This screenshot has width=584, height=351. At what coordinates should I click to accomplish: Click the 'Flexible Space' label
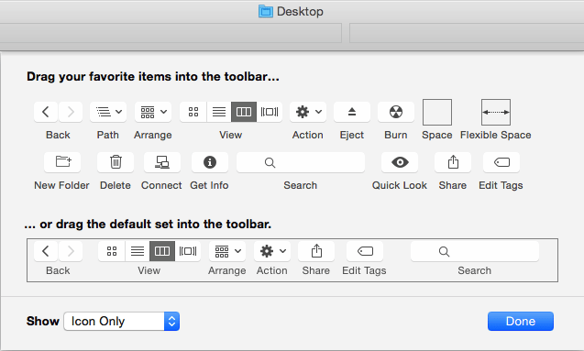(496, 135)
